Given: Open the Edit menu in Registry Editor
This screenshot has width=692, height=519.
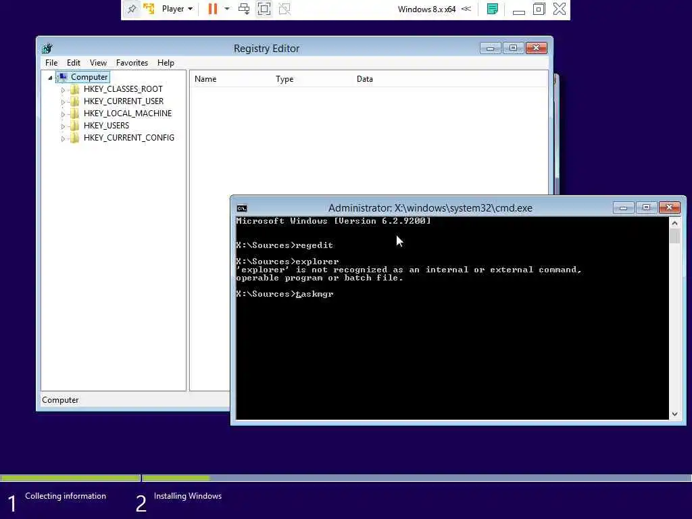Looking at the screenshot, I should pyautogui.click(x=73, y=63).
